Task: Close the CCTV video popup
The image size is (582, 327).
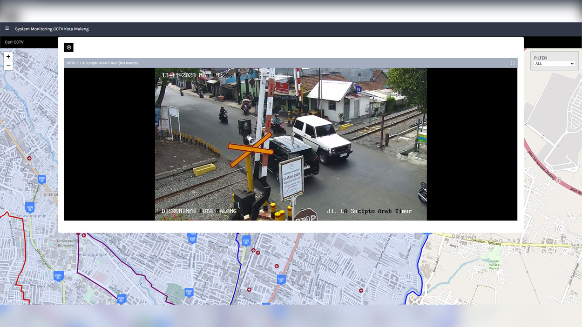Action: tap(69, 47)
